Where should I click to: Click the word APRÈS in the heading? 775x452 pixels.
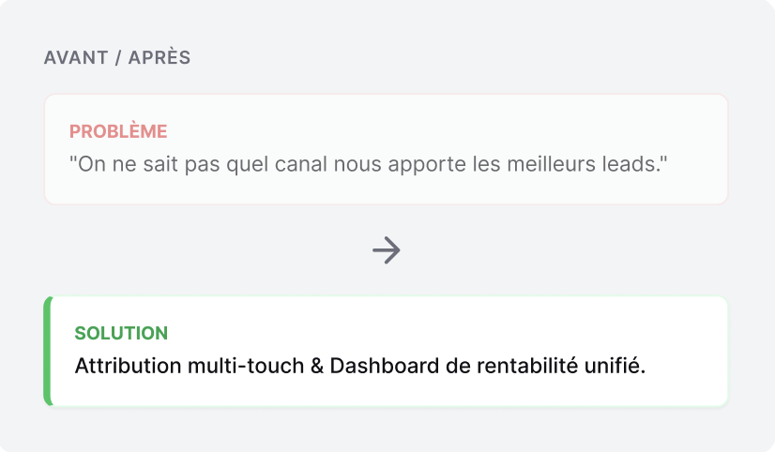[x=160, y=58]
